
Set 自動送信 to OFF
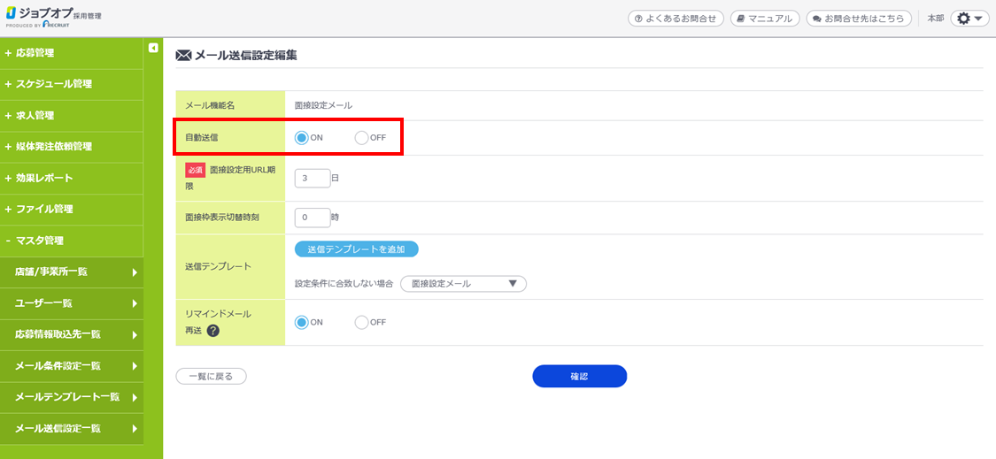tap(361, 137)
